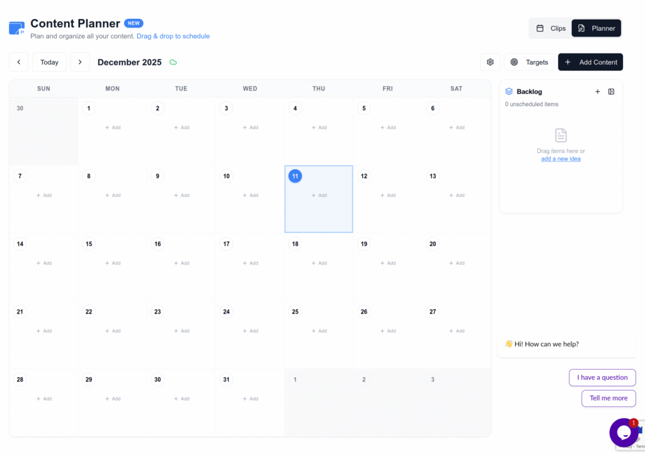Click the "I have a question" chat button
The width and height of the screenshot is (645, 454).
click(x=602, y=377)
